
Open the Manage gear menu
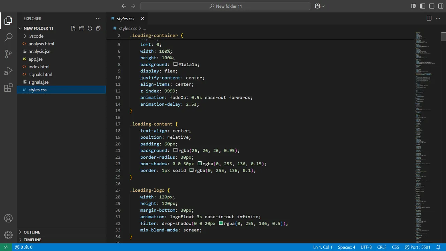tap(8, 235)
